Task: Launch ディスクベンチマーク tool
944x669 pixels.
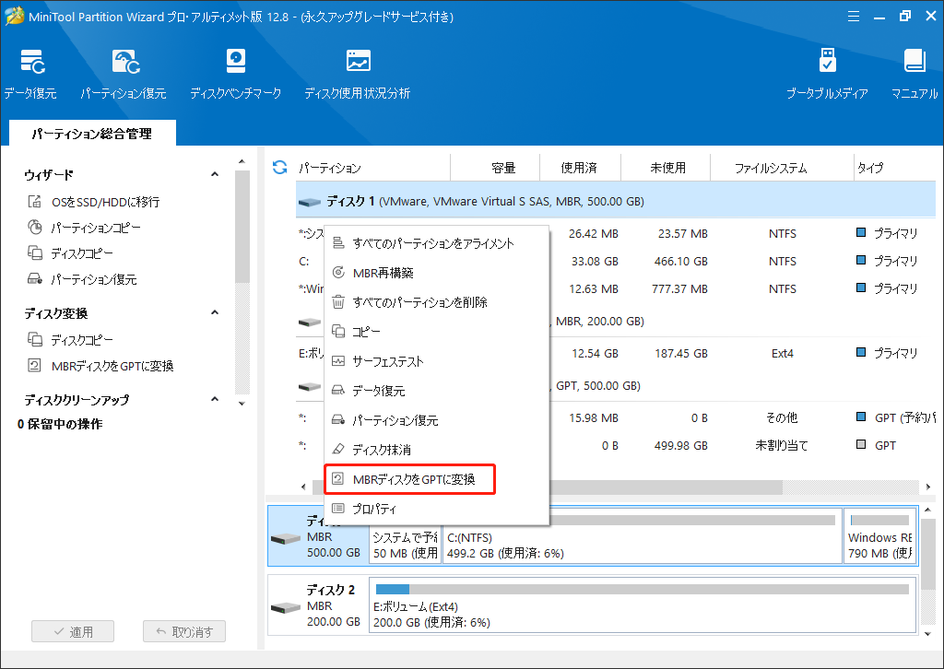Action: (x=235, y=74)
